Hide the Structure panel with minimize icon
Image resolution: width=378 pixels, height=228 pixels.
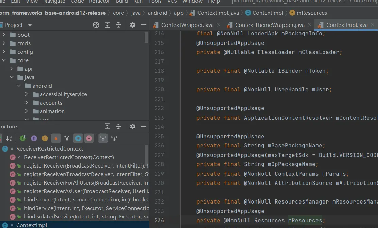(143, 126)
